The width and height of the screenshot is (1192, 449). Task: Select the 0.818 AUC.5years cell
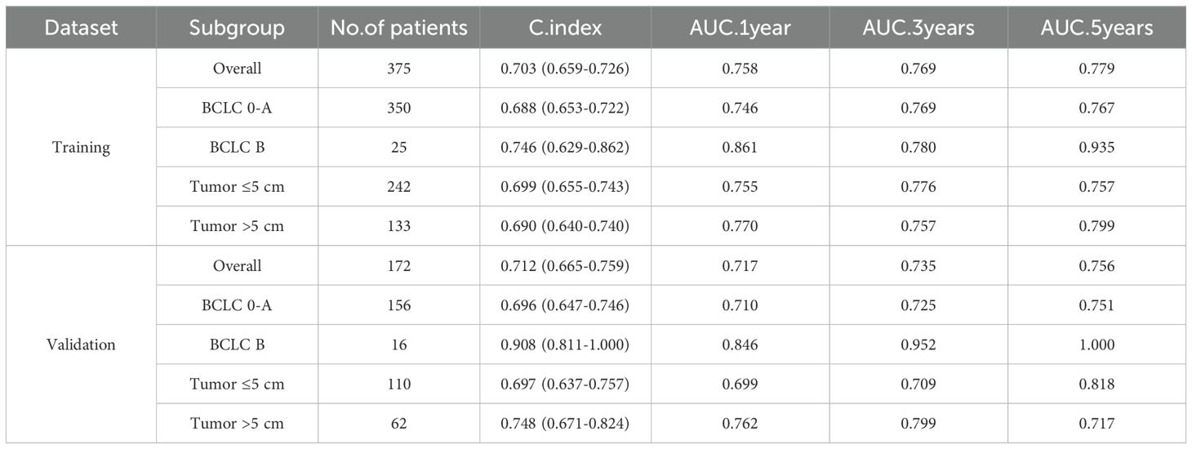click(x=1097, y=385)
